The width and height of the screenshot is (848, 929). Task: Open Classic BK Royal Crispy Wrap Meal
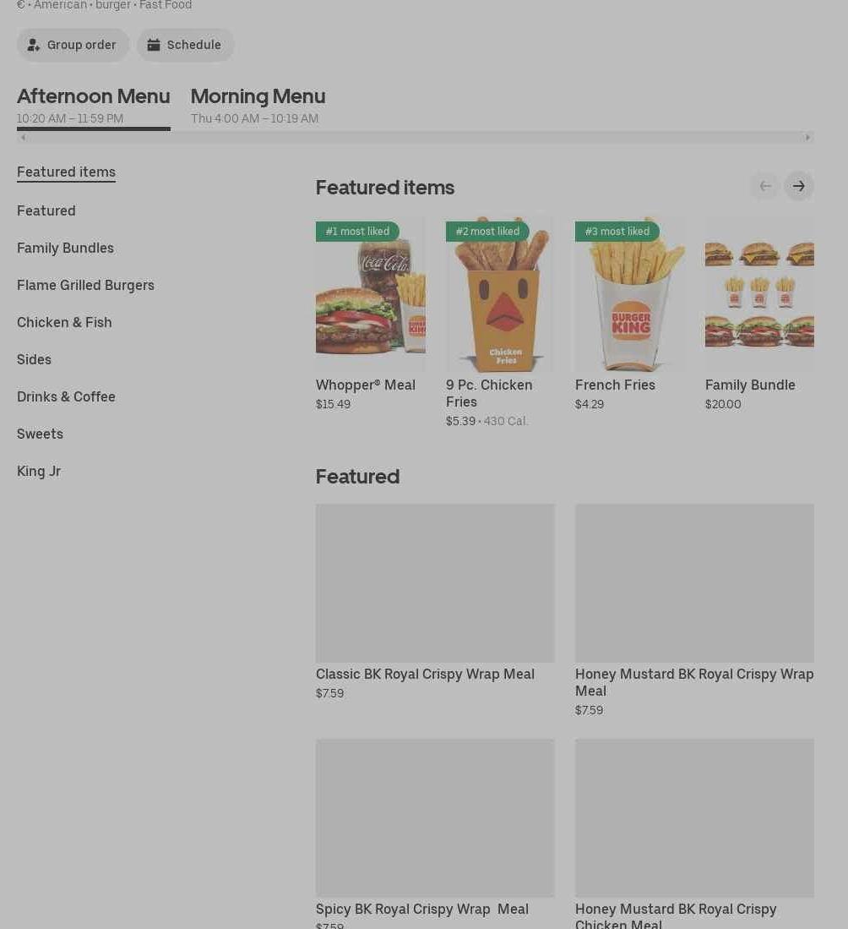pyautogui.click(x=435, y=602)
